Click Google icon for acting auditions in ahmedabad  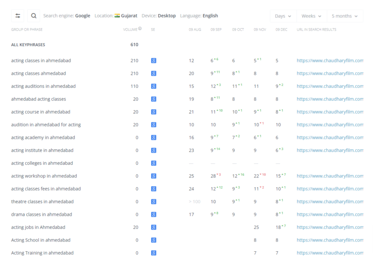pos(153,86)
